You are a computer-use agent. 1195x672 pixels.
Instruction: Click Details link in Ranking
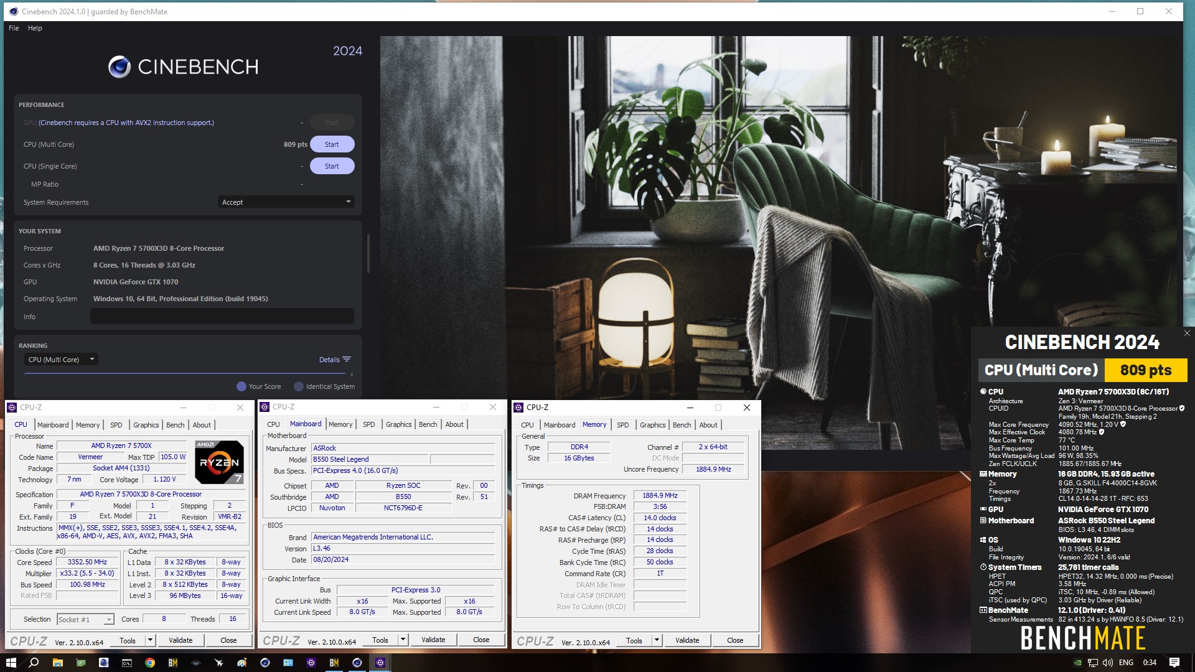point(329,360)
